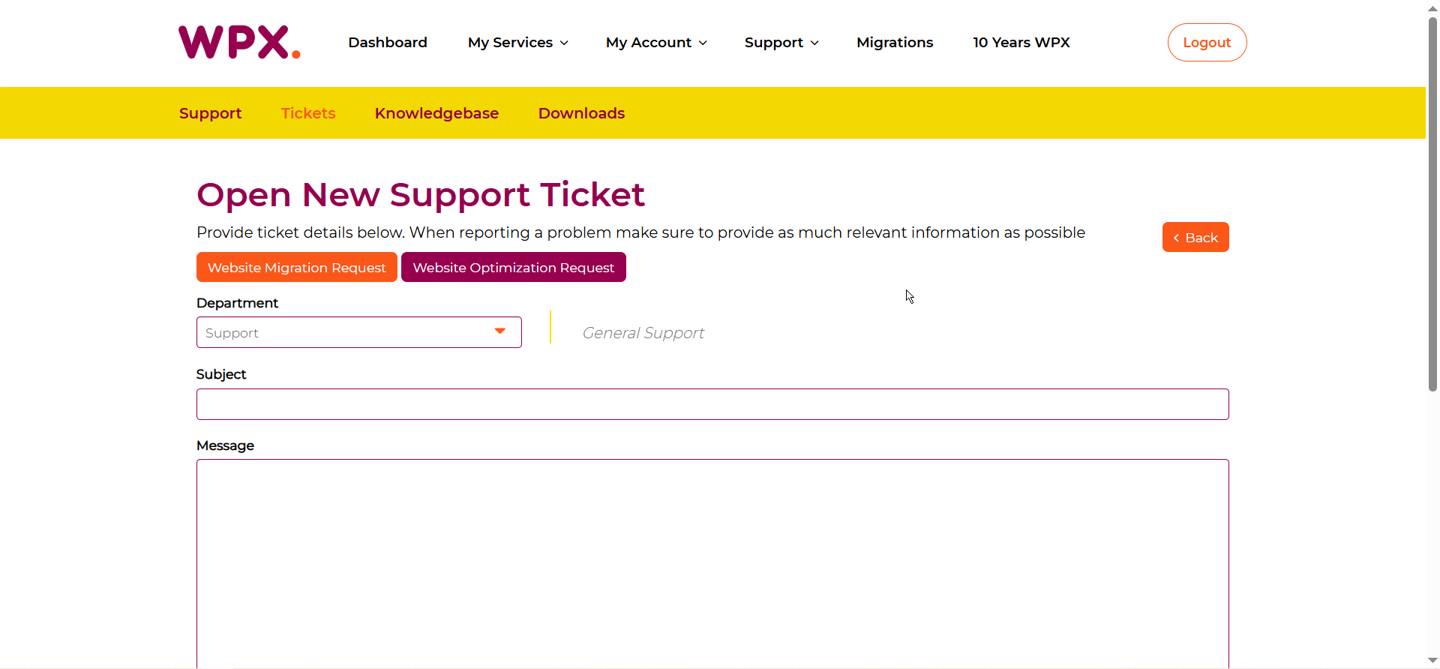Click the Logout button

pos(1207,43)
